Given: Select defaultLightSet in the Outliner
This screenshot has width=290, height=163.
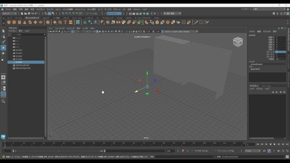Looking at the screenshot, I should tap(22, 65).
